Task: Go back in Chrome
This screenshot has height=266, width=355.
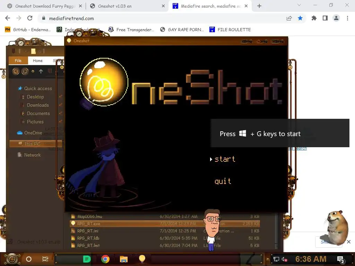Action: tap(8, 18)
